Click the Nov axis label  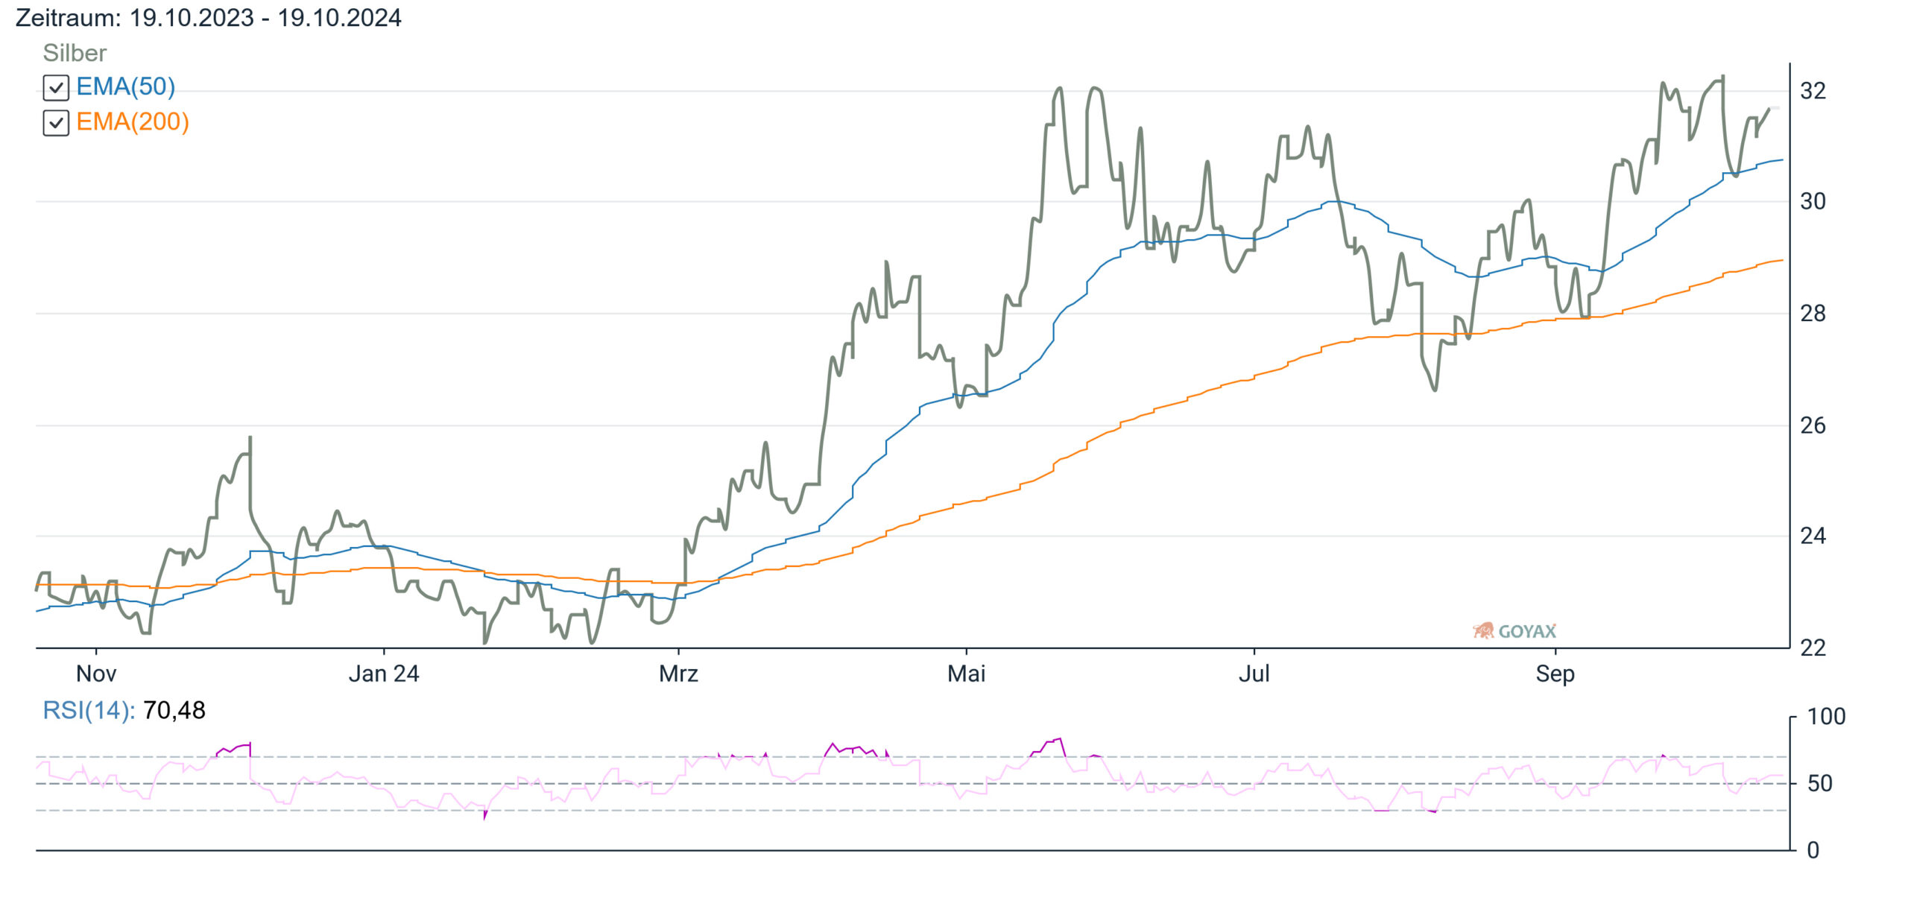pos(96,674)
